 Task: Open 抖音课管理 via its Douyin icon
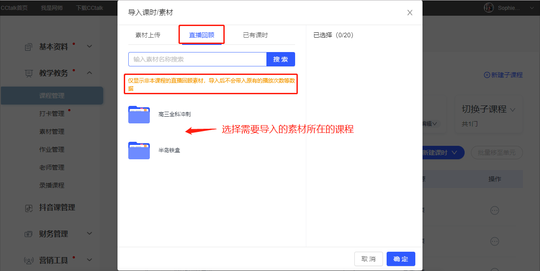pyautogui.click(x=28, y=207)
